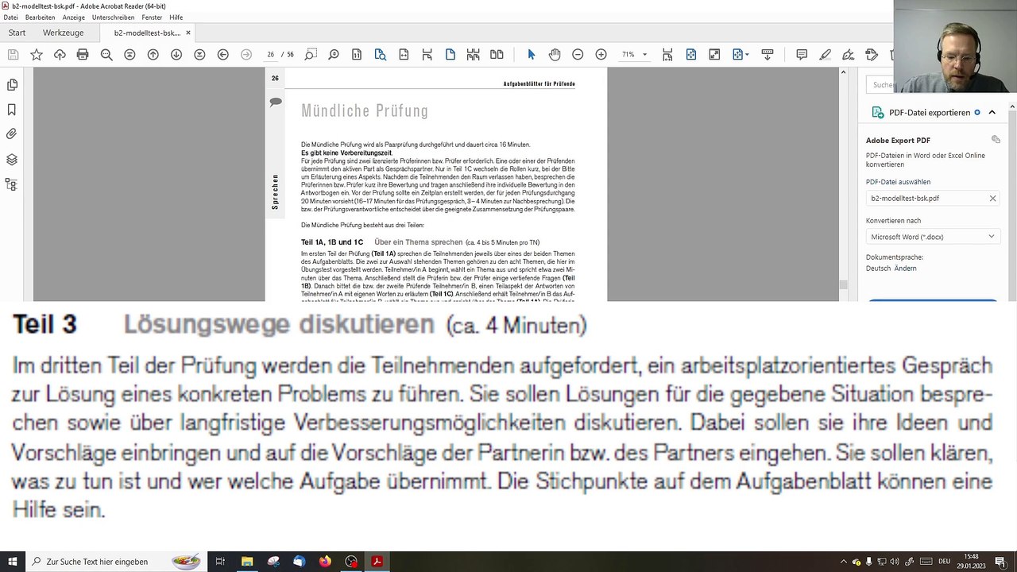Click the full screen expand arrows icon
1017x572 pixels.
click(x=714, y=54)
